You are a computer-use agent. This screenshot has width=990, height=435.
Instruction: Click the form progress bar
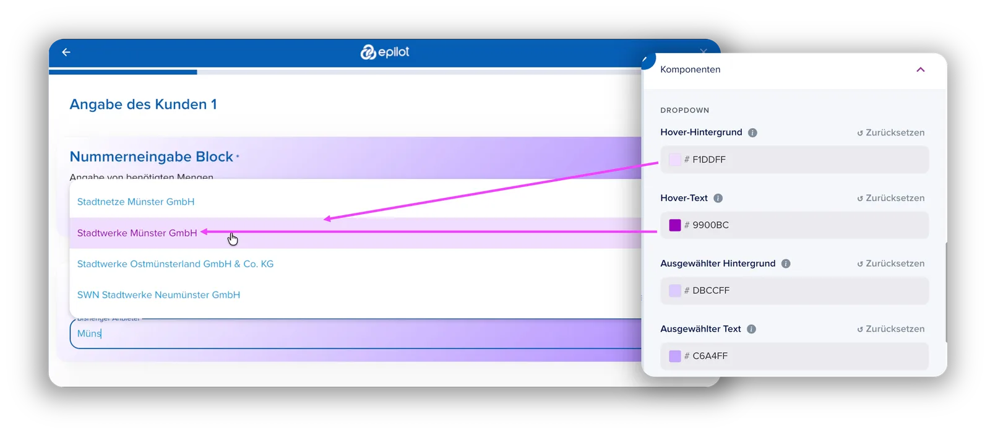coord(345,72)
